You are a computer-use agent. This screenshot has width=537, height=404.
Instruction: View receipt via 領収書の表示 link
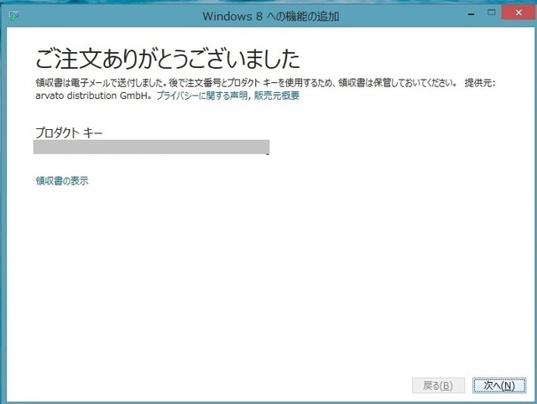coord(62,180)
